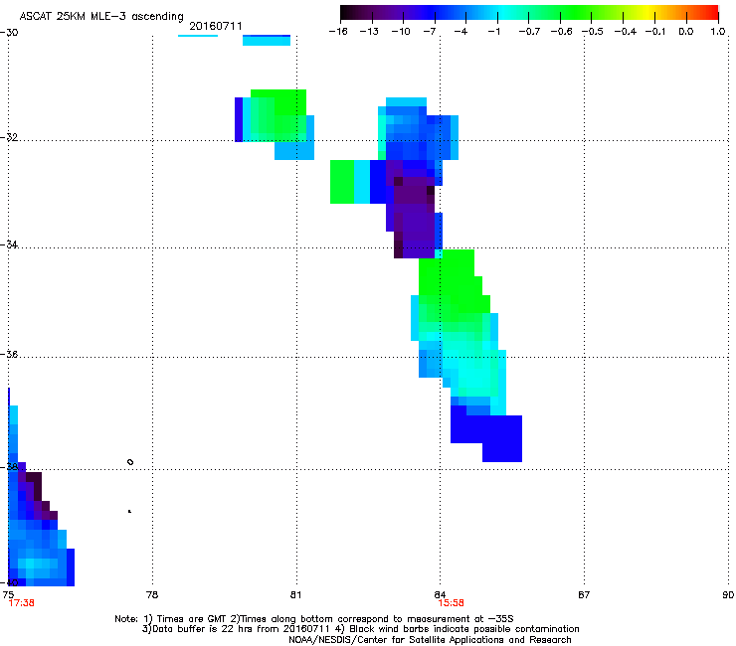Pick the cyan section of the color bar

[504, 12]
